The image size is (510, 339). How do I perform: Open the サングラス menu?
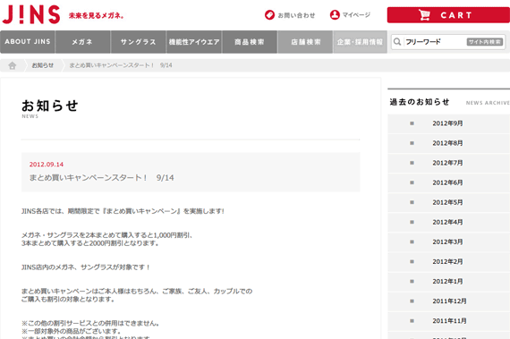pos(138,42)
